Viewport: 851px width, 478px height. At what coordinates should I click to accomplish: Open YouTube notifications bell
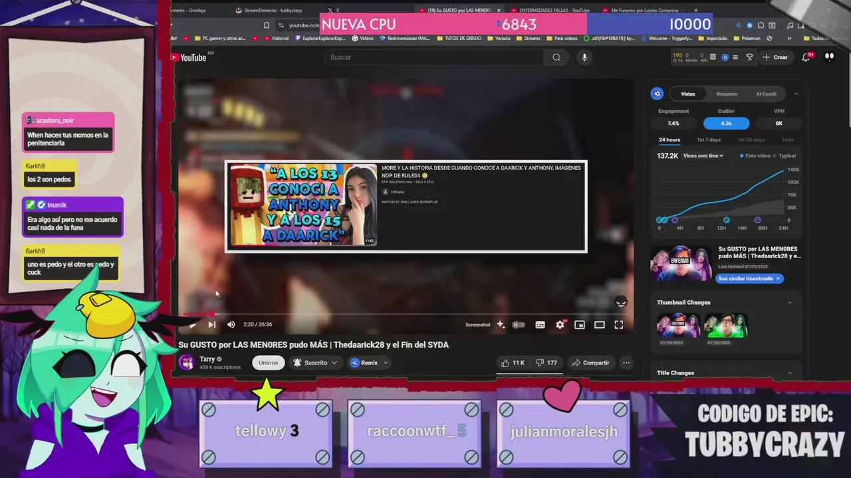[806, 57]
